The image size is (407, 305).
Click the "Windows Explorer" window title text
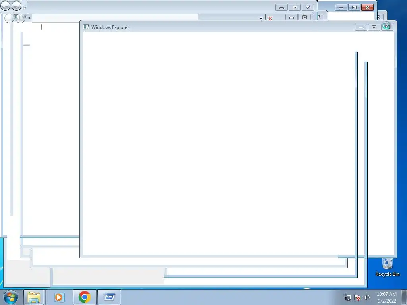coord(110,27)
